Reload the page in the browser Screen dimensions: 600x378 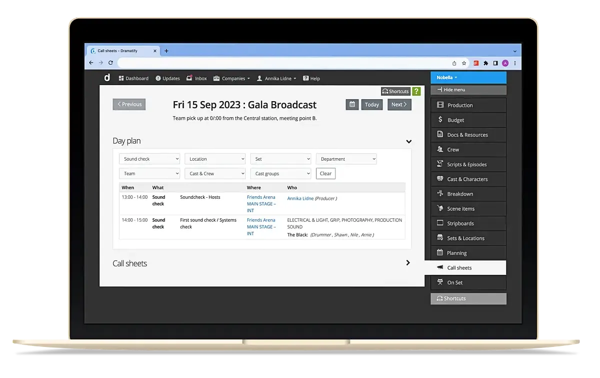tap(110, 63)
